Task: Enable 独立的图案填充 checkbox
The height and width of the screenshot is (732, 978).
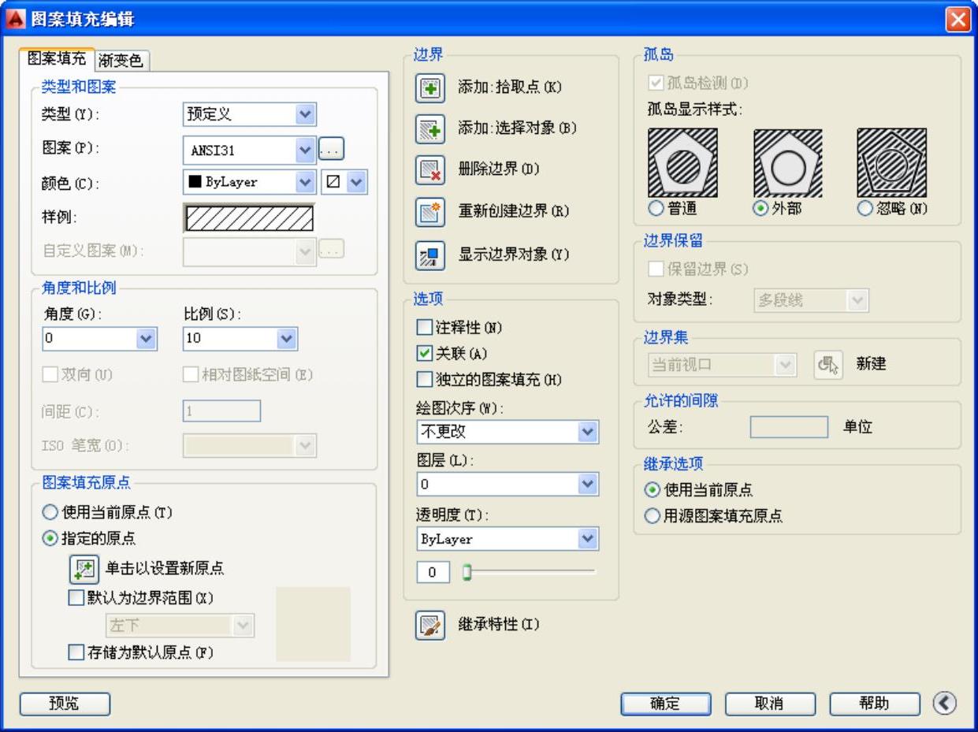Action: point(425,380)
